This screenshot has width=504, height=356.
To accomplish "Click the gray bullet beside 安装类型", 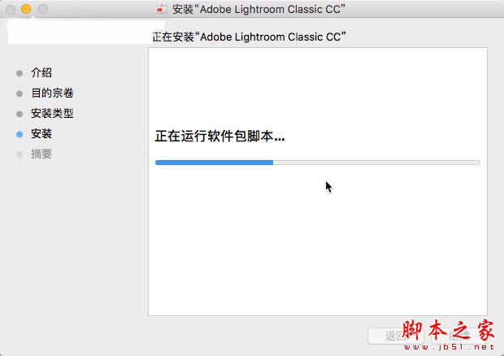I will 20,114.
